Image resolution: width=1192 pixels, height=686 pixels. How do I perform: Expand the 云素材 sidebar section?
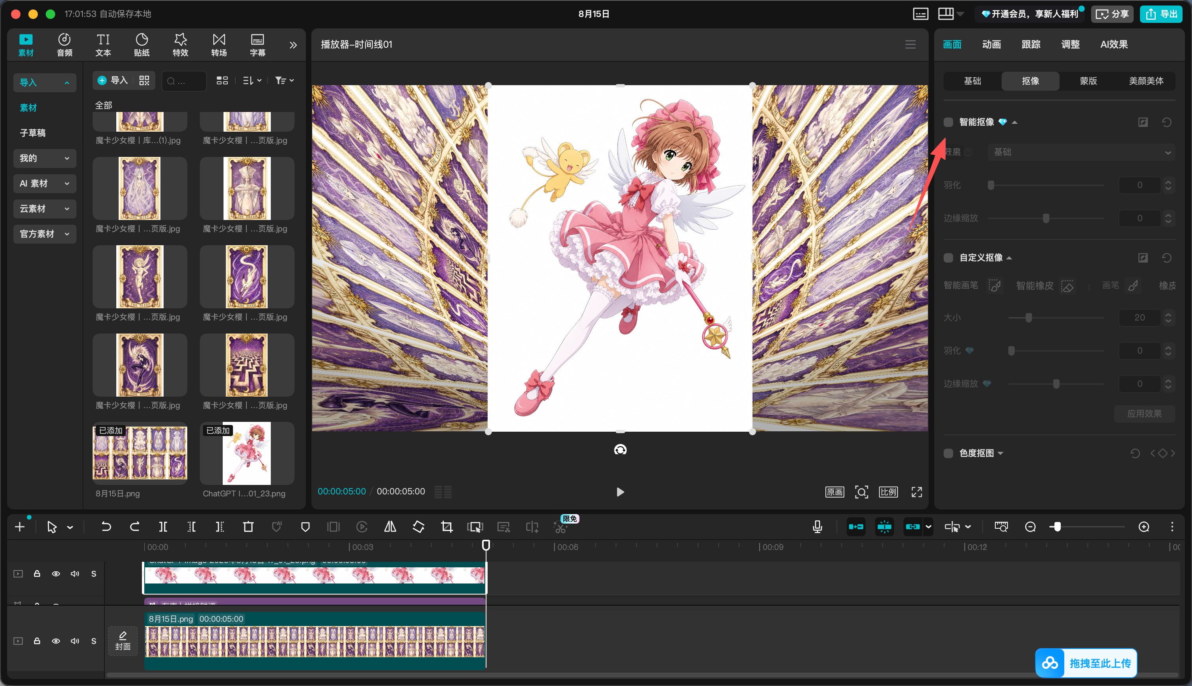45,209
